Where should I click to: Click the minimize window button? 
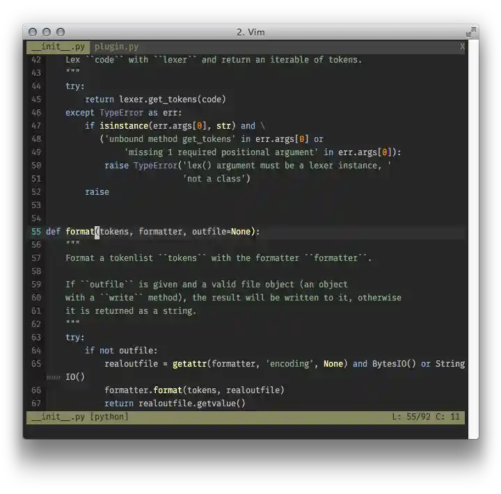point(47,32)
